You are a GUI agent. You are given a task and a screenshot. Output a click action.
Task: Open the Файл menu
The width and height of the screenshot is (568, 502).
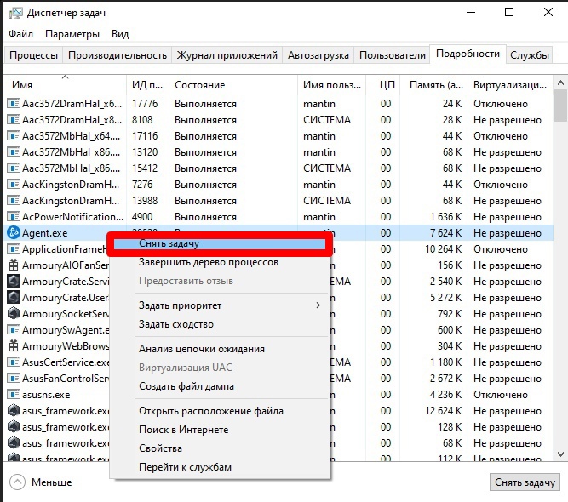(20, 34)
